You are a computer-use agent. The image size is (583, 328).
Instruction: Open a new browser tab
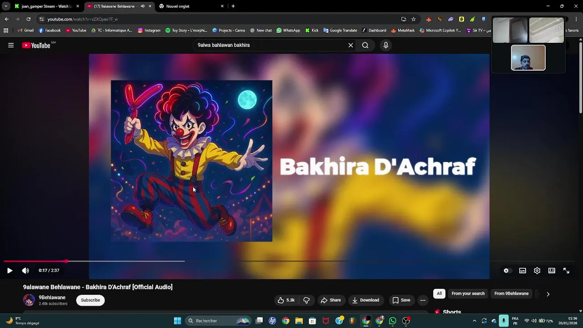point(233,6)
